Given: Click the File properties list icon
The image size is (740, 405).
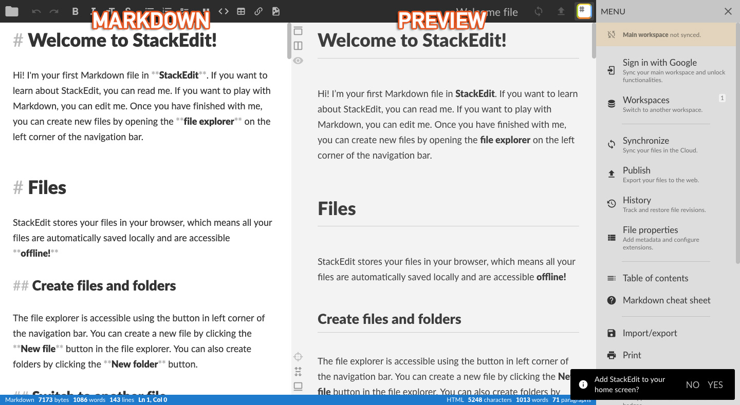Looking at the screenshot, I should click(x=612, y=238).
